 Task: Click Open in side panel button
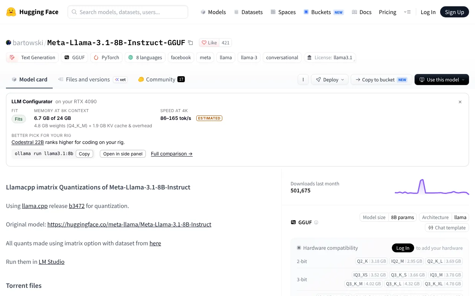pyautogui.click(x=123, y=154)
